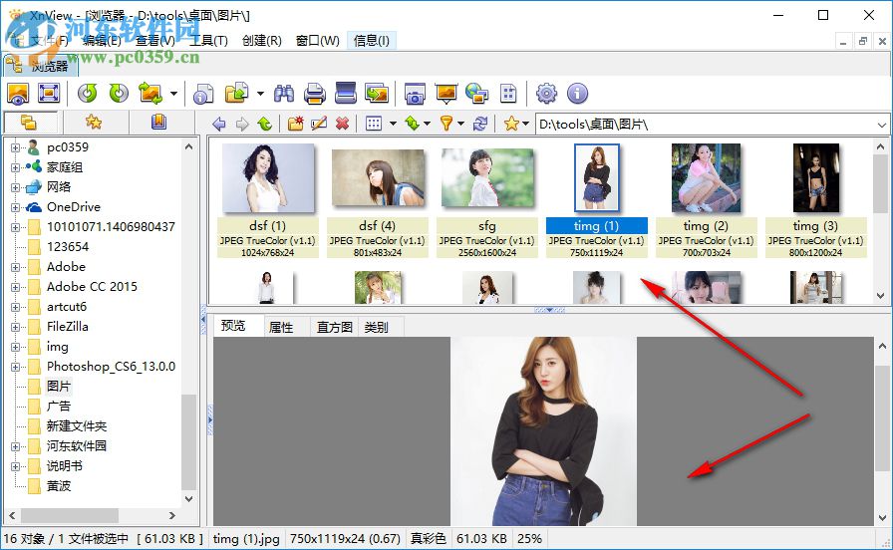Image resolution: width=893 pixels, height=550 pixels.
Task: Switch to the 属性 properties tab
Action: (281, 327)
